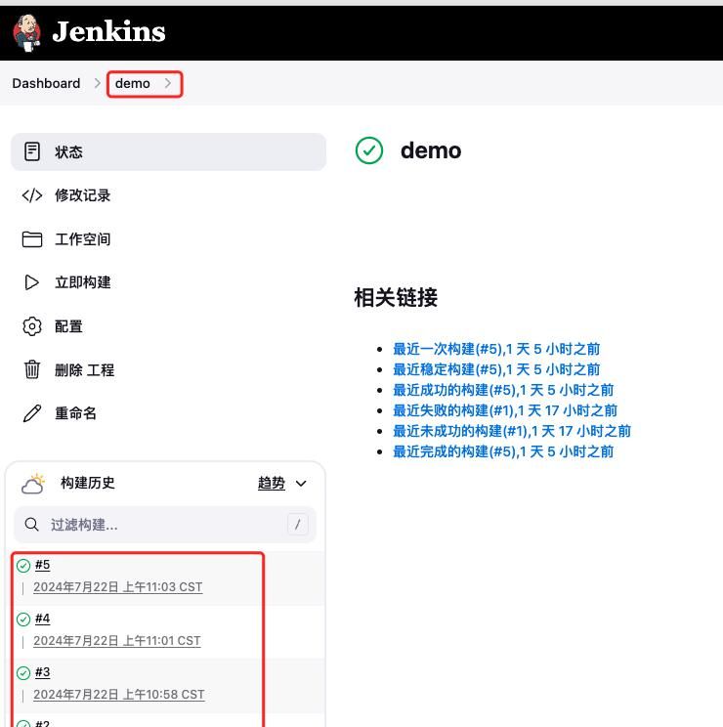Viewport: 723px width, 727px height.
Task: Open build #4
Action: point(43,619)
